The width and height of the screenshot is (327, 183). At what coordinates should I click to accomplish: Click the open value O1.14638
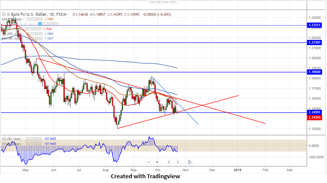[80, 14]
